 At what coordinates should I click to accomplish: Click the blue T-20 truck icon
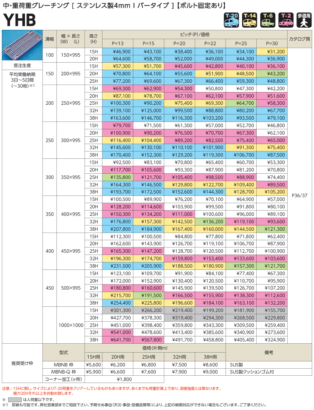(231, 20)
